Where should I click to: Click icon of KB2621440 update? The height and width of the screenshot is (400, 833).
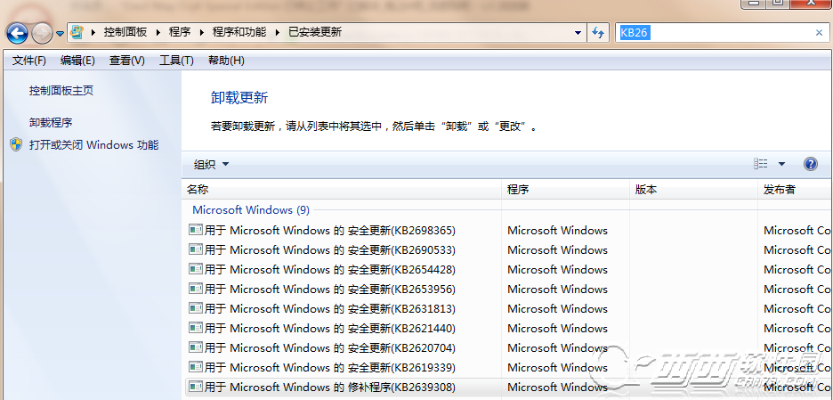tap(196, 328)
